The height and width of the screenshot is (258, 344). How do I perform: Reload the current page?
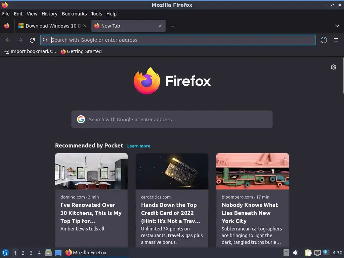coord(32,40)
